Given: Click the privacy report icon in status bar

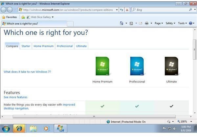Looking at the screenshot, I should pos(169,122).
